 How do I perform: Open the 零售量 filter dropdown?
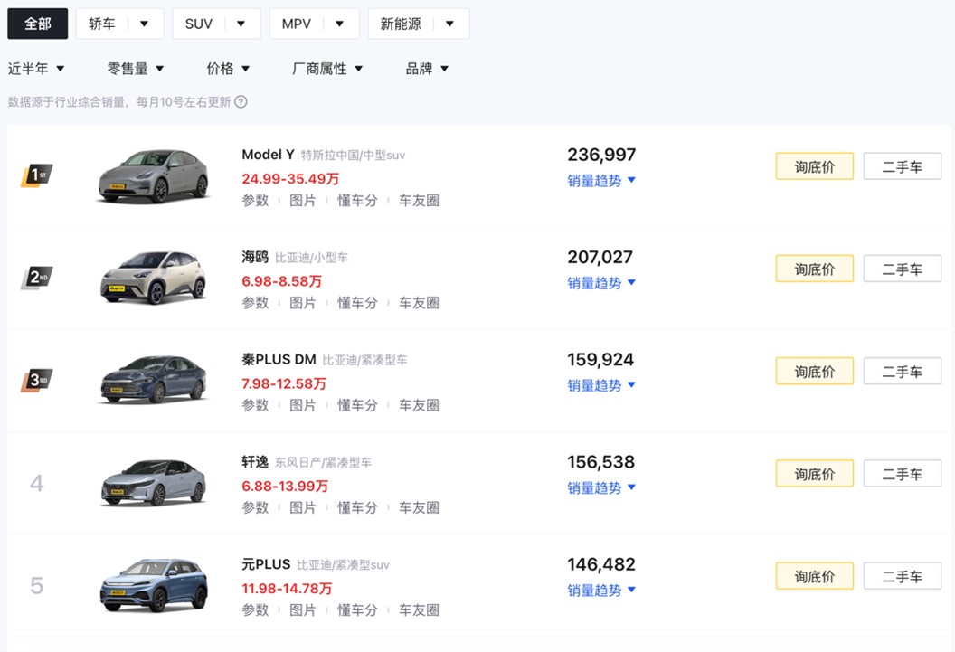[x=136, y=69]
